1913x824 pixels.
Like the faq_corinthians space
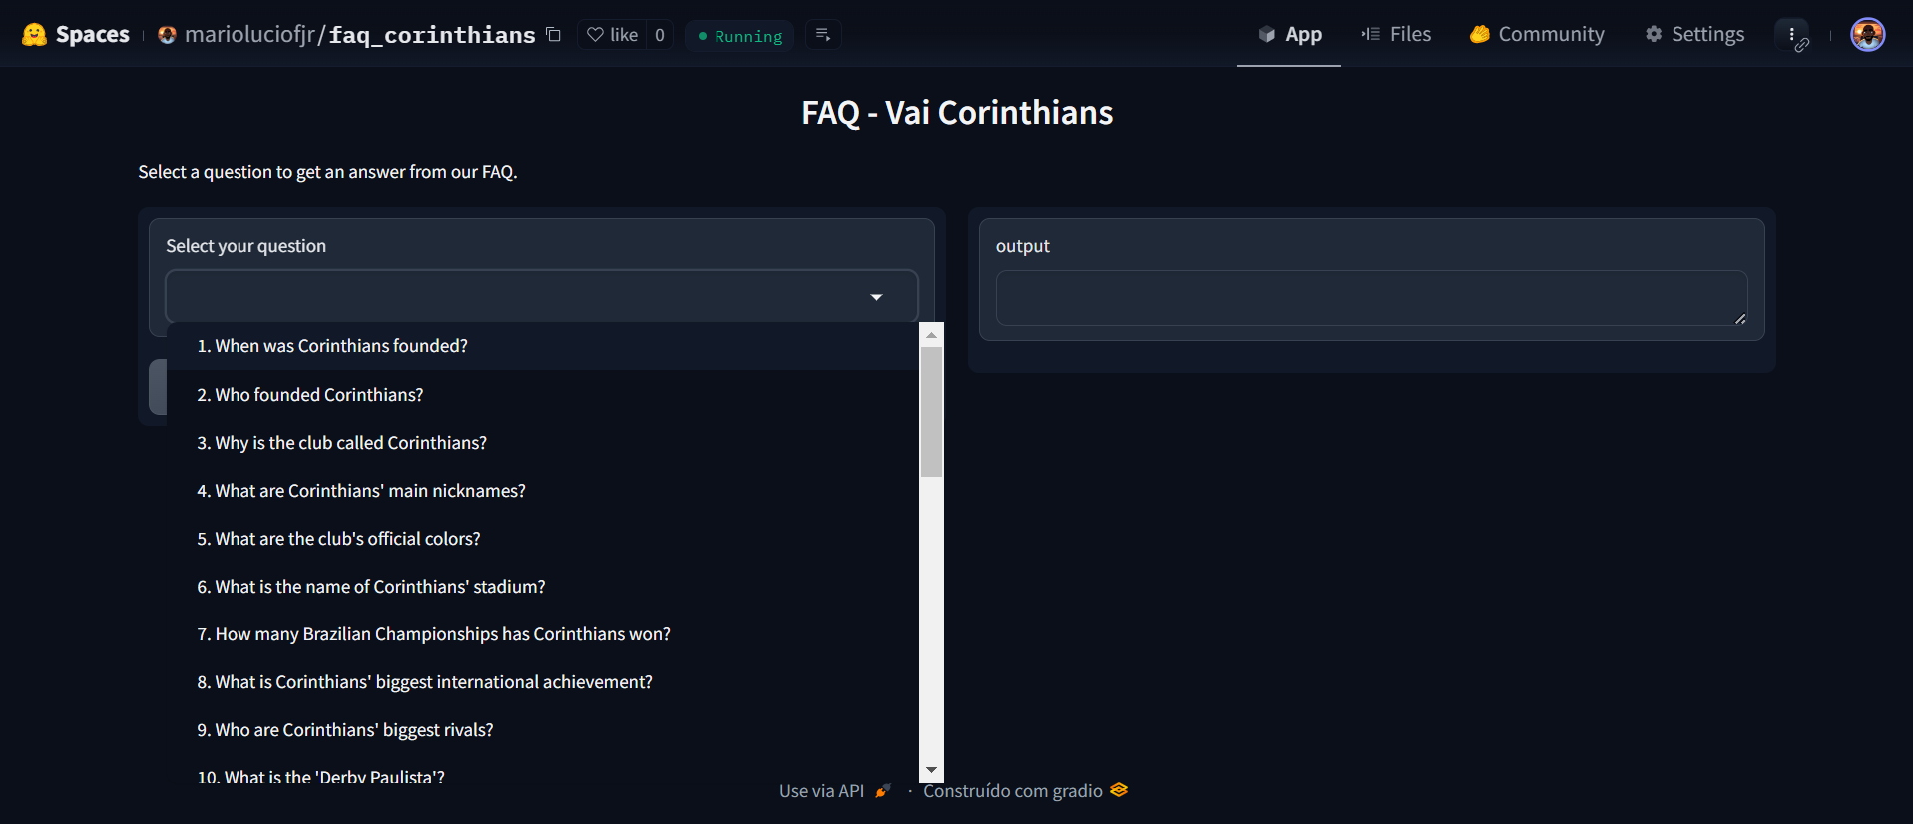[x=612, y=35]
